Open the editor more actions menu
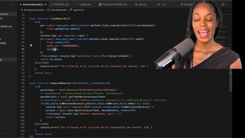This screenshot has width=245, height=138. pos(228,4)
